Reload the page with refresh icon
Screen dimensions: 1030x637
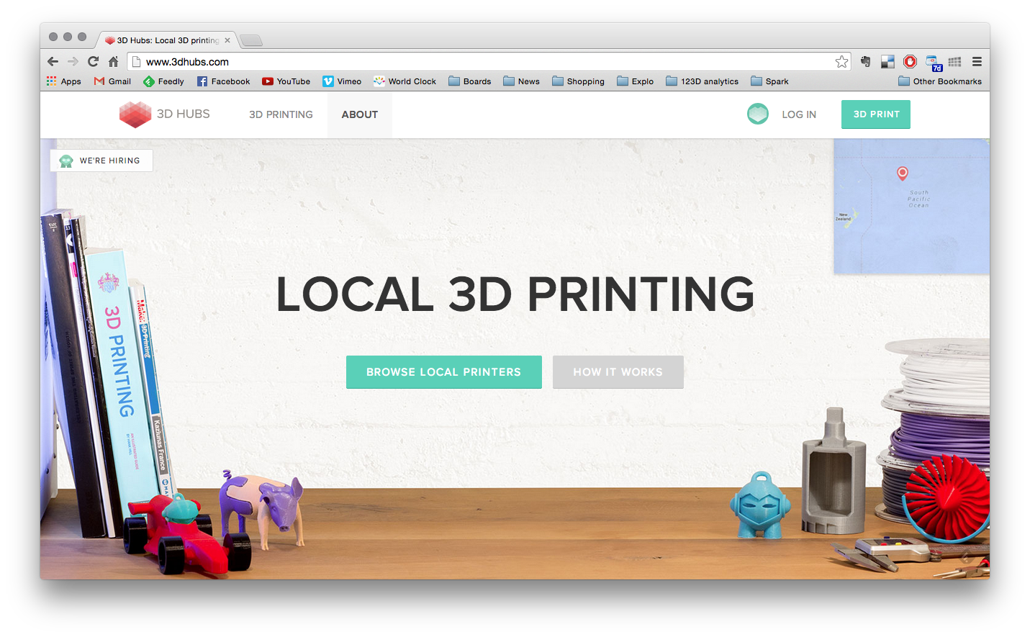[x=93, y=62]
